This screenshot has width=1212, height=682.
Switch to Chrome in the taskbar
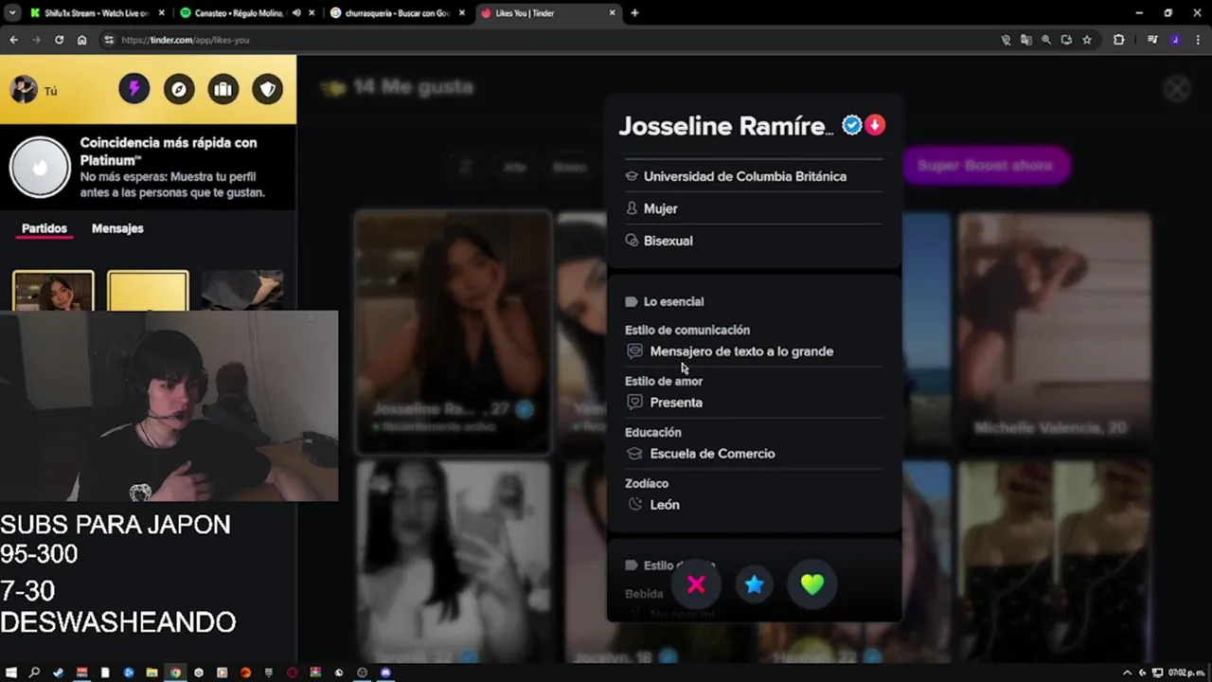pyautogui.click(x=175, y=673)
